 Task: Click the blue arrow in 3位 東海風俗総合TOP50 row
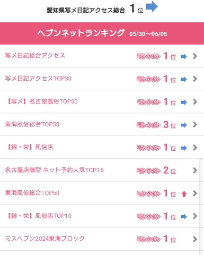(184, 125)
